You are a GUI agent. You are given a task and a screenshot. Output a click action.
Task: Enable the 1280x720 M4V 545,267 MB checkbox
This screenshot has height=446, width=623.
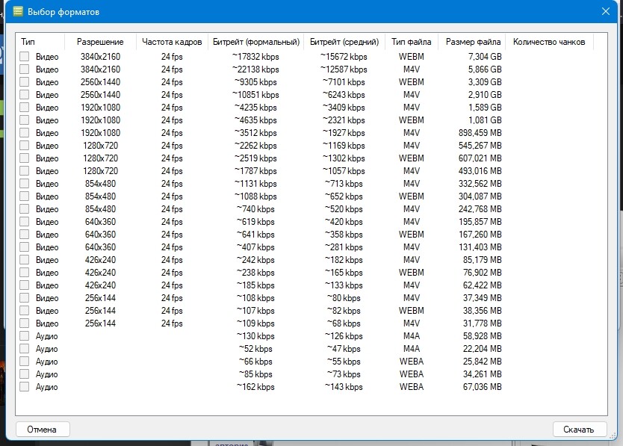click(24, 146)
